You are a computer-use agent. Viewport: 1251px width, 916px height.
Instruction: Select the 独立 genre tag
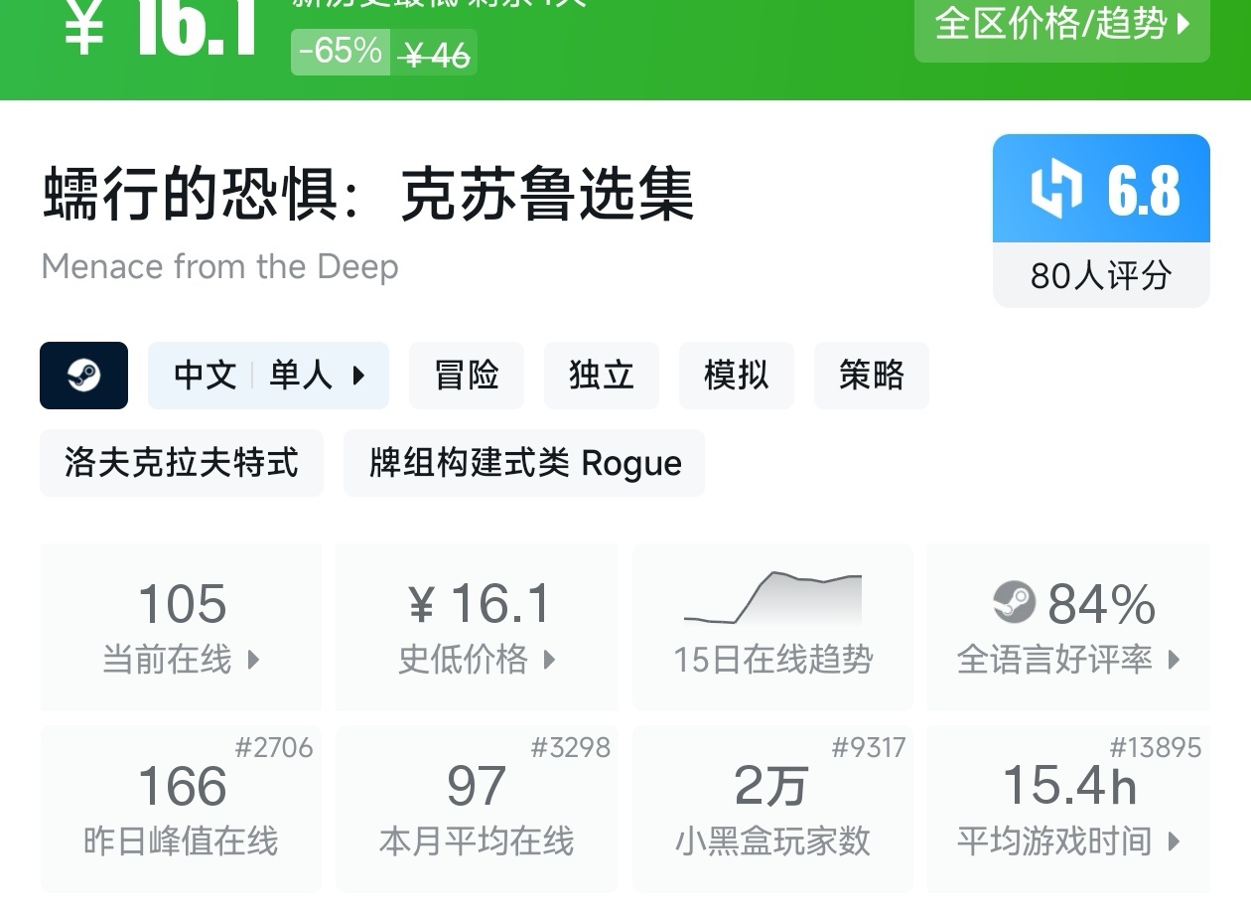click(x=602, y=376)
